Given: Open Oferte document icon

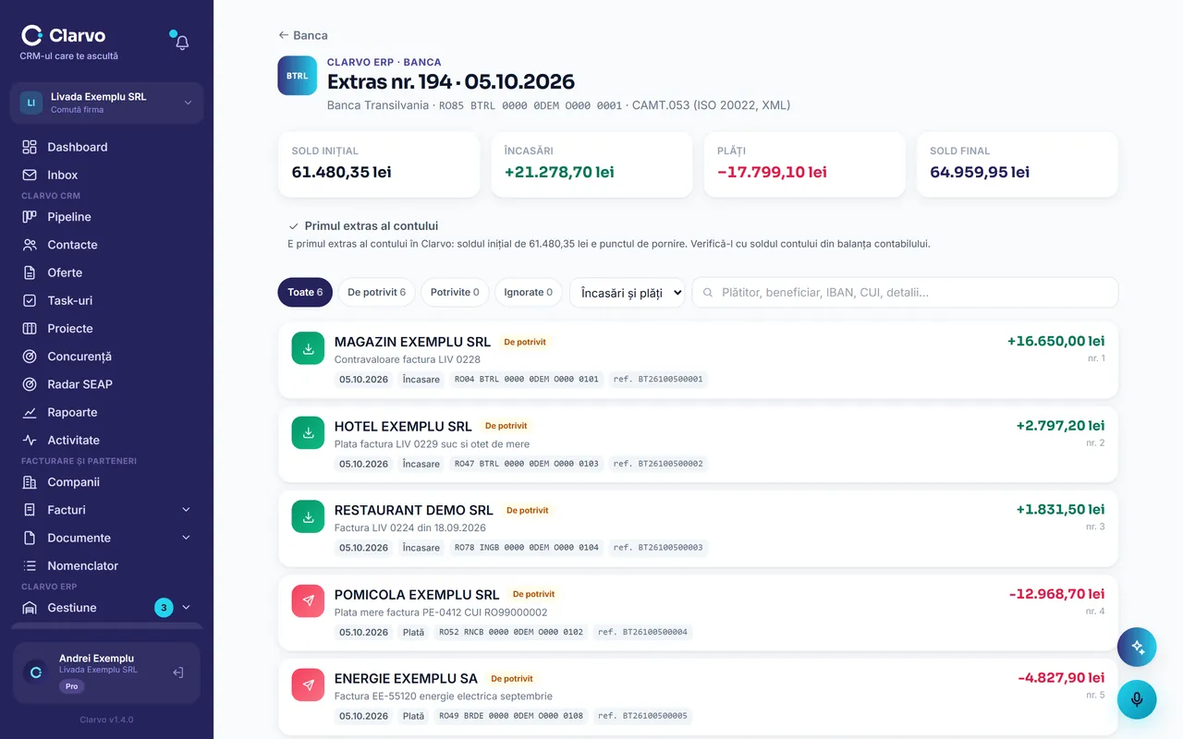Looking at the screenshot, I should tap(30, 273).
